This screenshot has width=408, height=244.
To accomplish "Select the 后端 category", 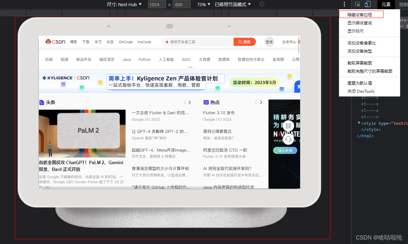I will pyautogui.click(x=49, y=59).
